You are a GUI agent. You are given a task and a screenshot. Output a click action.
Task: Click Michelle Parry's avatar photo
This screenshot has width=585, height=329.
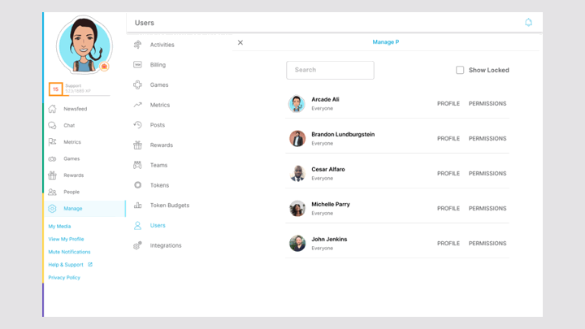[297, 209]
